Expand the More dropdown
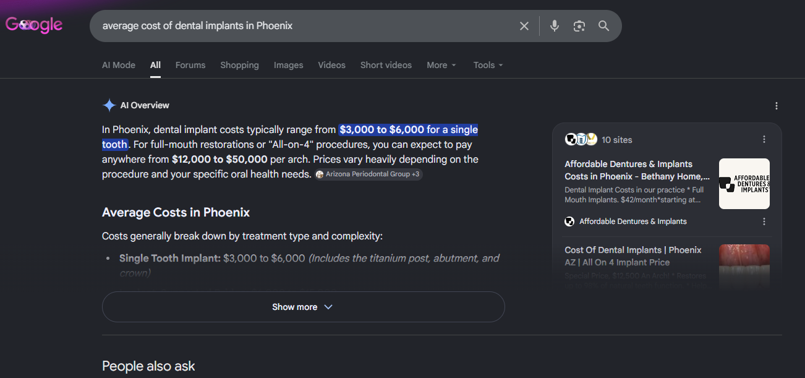Screen dimensions: 805x378 [441, 65]
